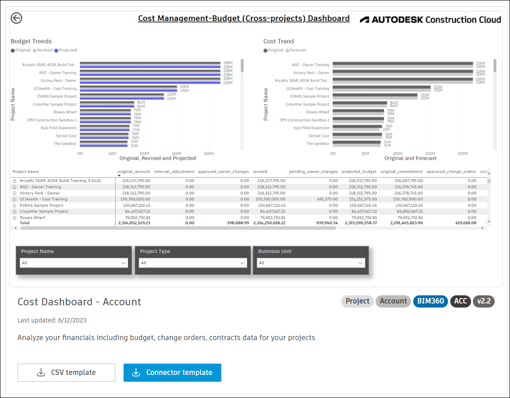Screen dimensions: 510x398
Task: Click the table horizontal scrollbar thumb
Action: [x=178, y=228]
